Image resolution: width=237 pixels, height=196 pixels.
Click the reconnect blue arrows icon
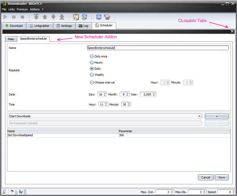click(99, 17)
